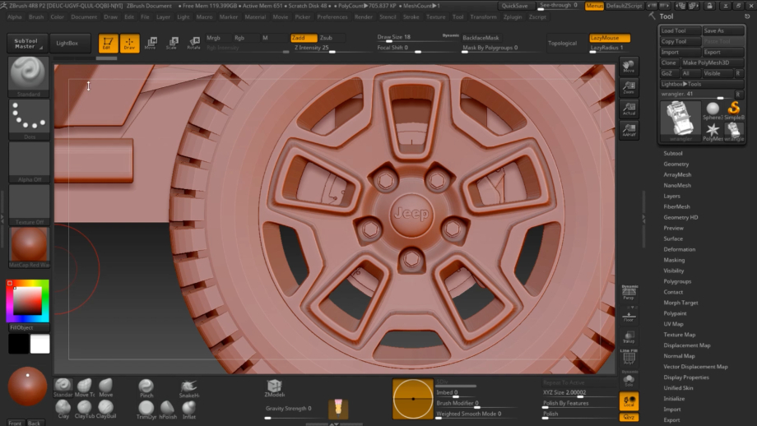Select the Standard brush thumbnail
Image resolution: width=757 pixels, height=426 pixels.
coord(29,76)
